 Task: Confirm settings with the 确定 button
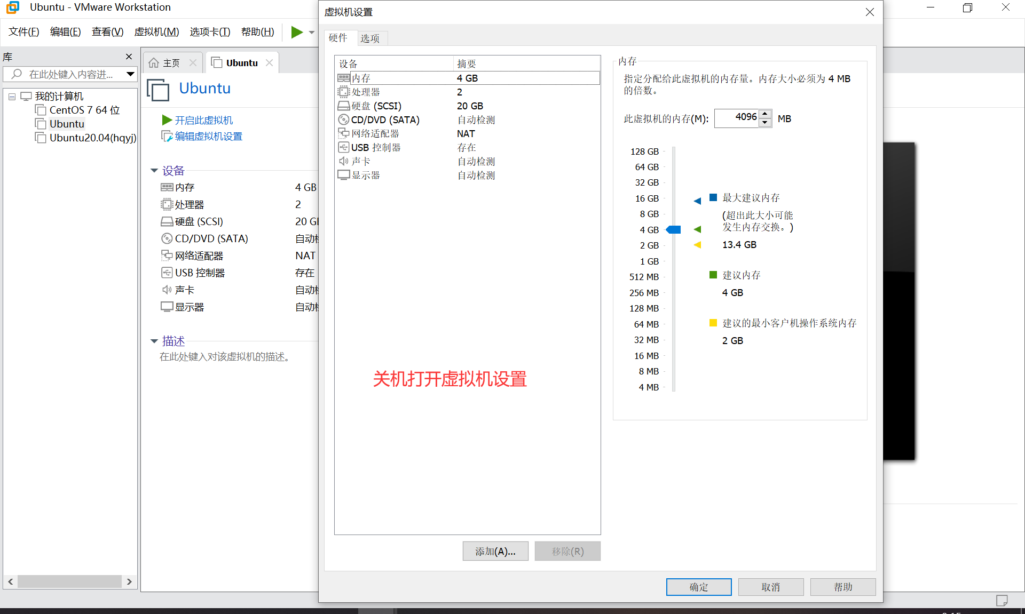[698, 587]
